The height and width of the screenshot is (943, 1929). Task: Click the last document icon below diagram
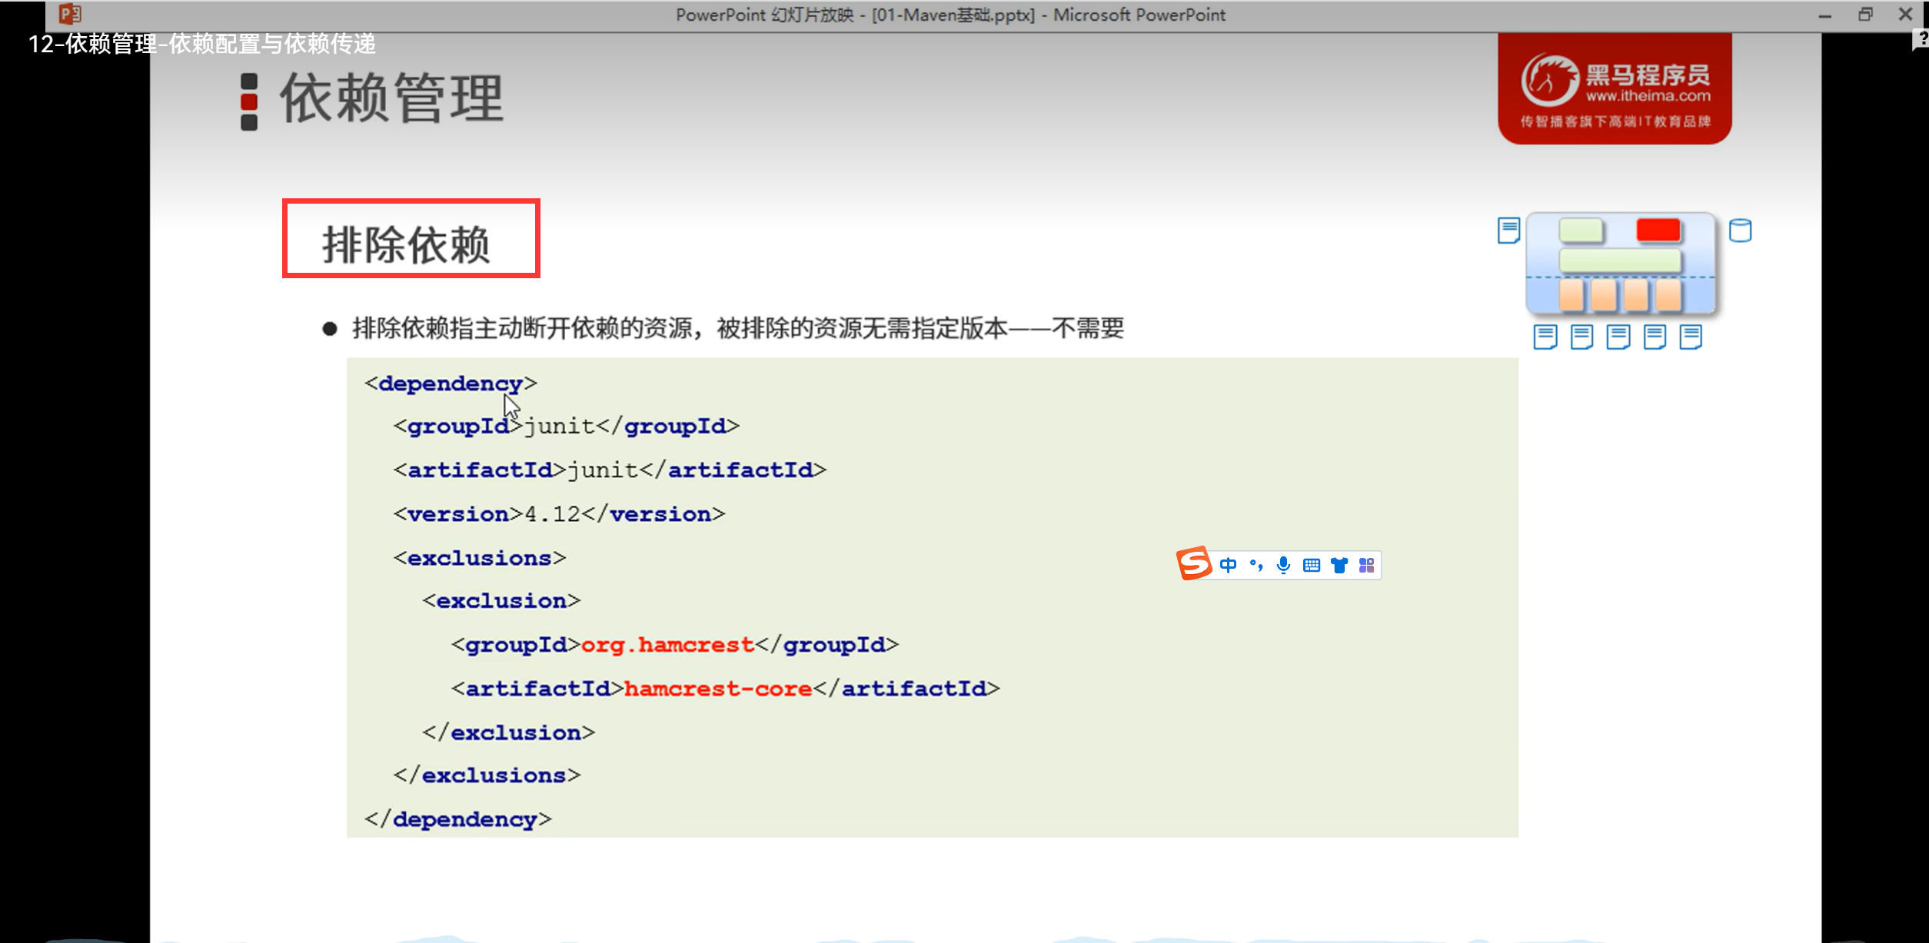tap(1691, 337)
